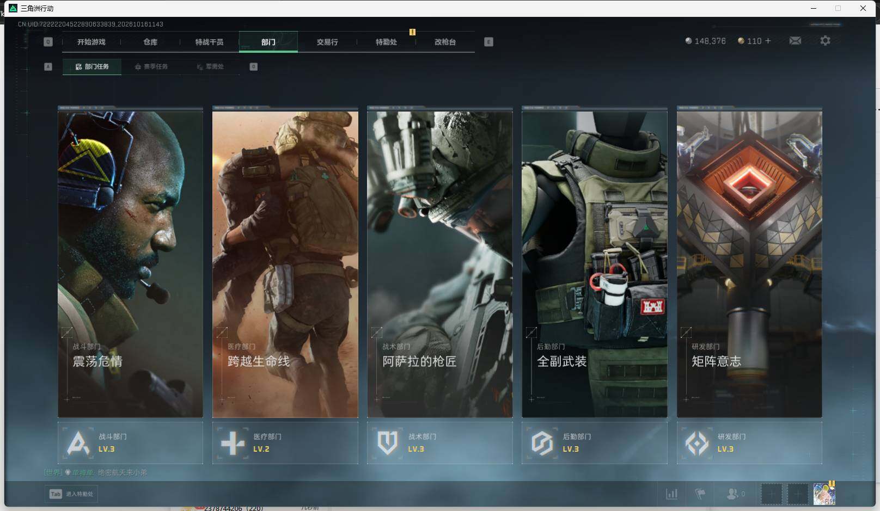The height and width of the screenshot is (511, 880).
Task: Click the player avatar portrait
Action: pyautogui.click(x=824, y=494)
